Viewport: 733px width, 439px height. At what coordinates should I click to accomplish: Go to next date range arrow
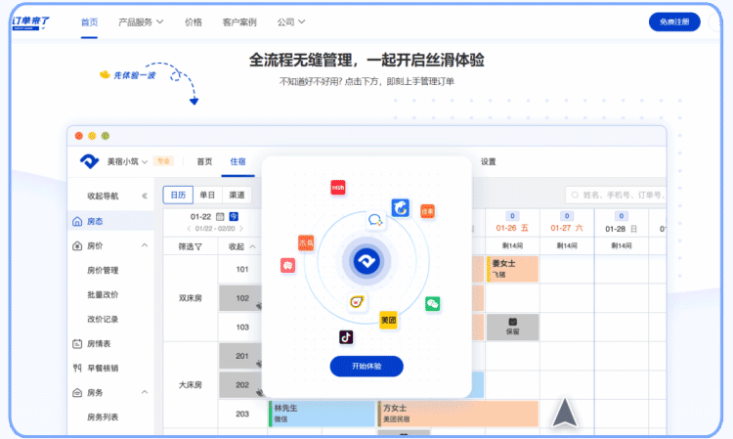(x=241, y=229)
